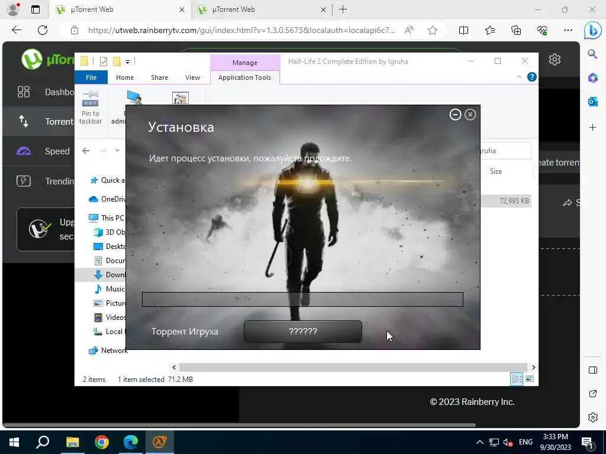Open the Share ribbon tab
Screen dimensions: 606x454
pyautogui.click(x=159, y=77)
